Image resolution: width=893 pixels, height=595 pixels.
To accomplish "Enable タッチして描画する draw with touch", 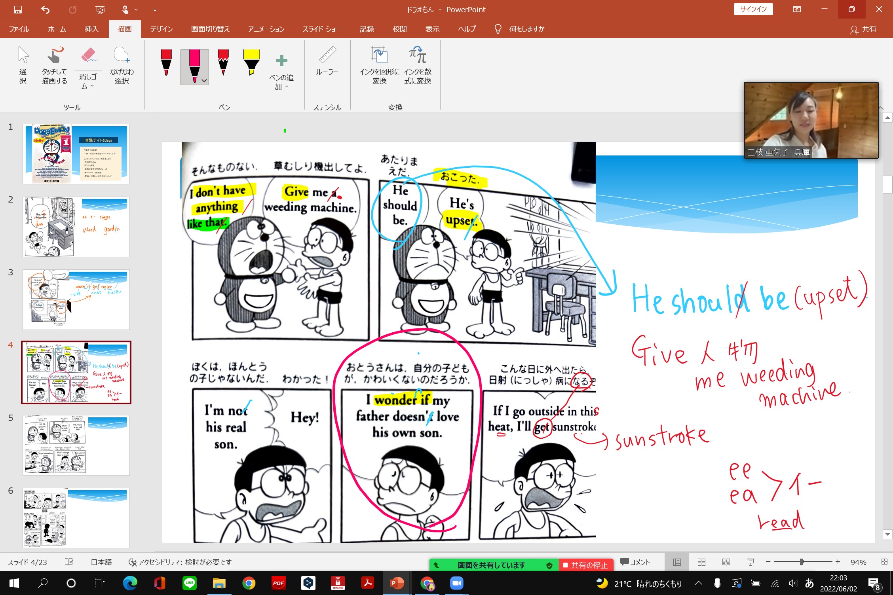I will coord(55,65).
